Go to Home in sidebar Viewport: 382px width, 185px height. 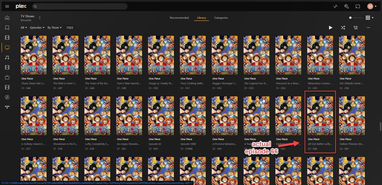tap(7, 18)
